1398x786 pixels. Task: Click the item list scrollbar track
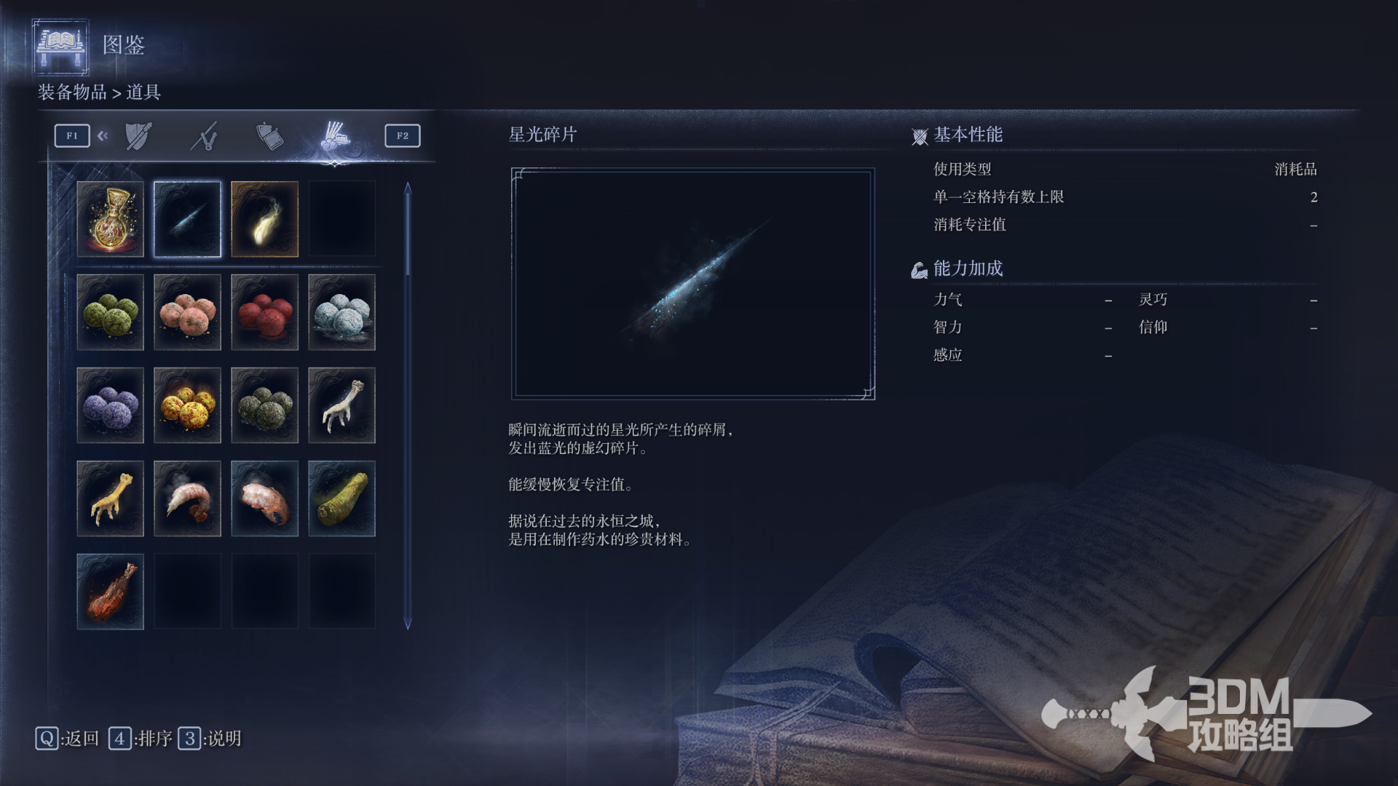point(408,405)
